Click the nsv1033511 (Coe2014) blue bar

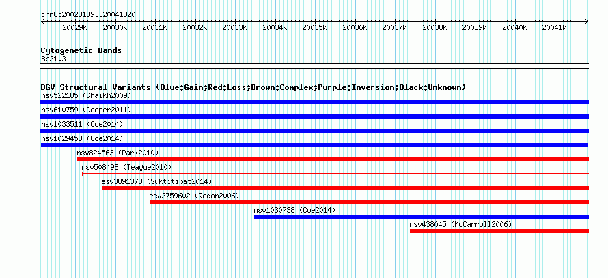tap(314, 131)
